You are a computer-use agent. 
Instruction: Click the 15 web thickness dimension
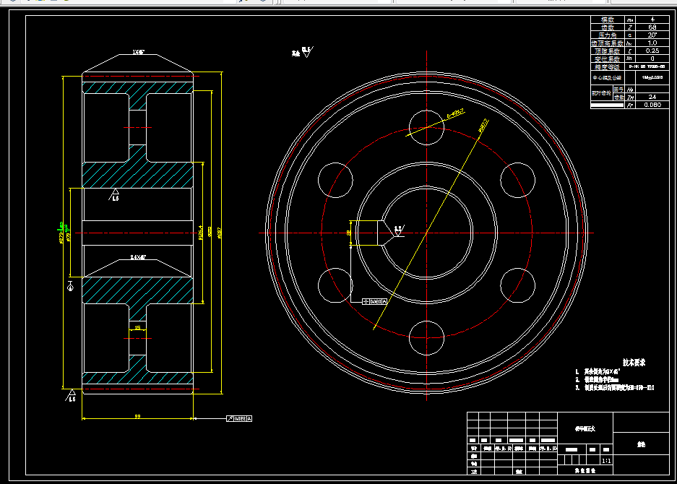tap(137, 328)
